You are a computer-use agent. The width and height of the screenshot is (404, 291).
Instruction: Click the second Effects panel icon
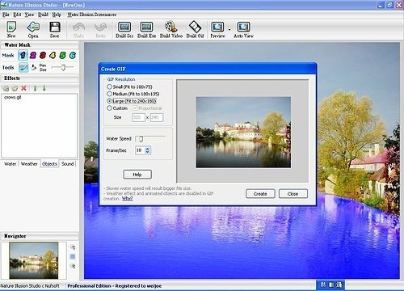coord(15,88)
